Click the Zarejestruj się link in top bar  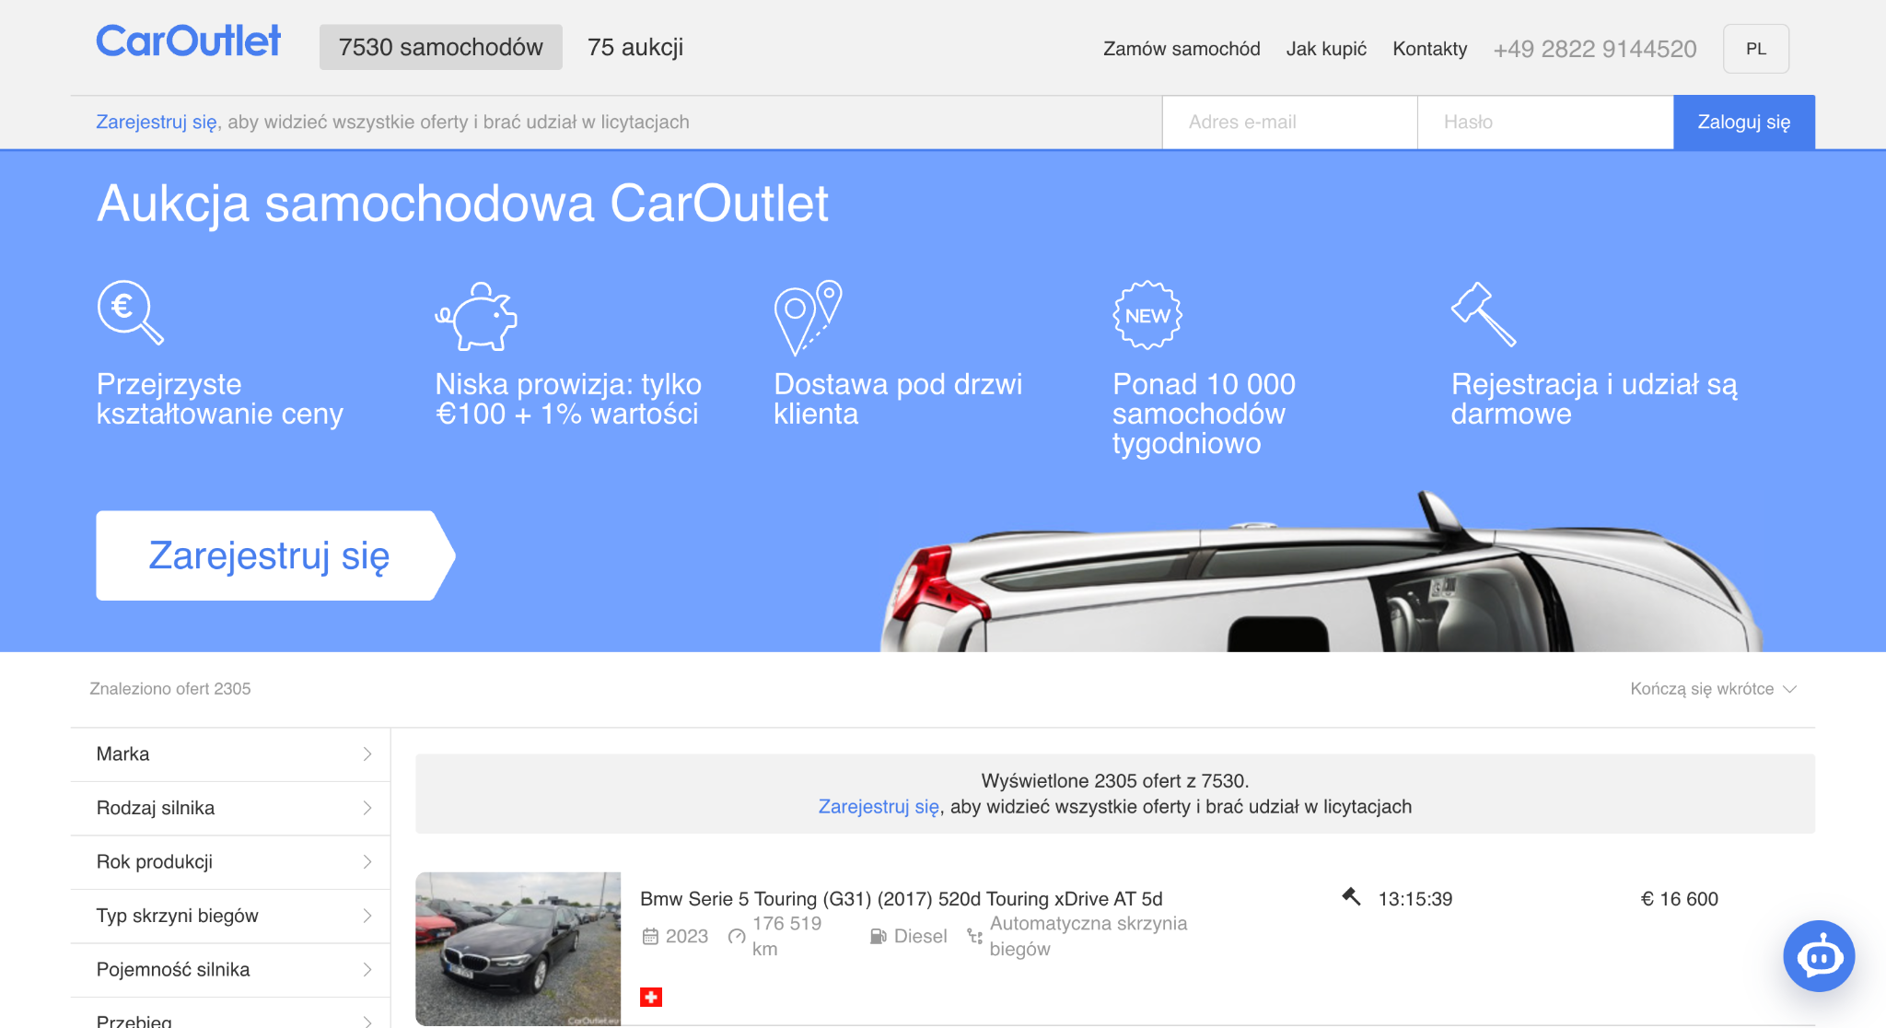pyautogui.click(x=157, y=123)
